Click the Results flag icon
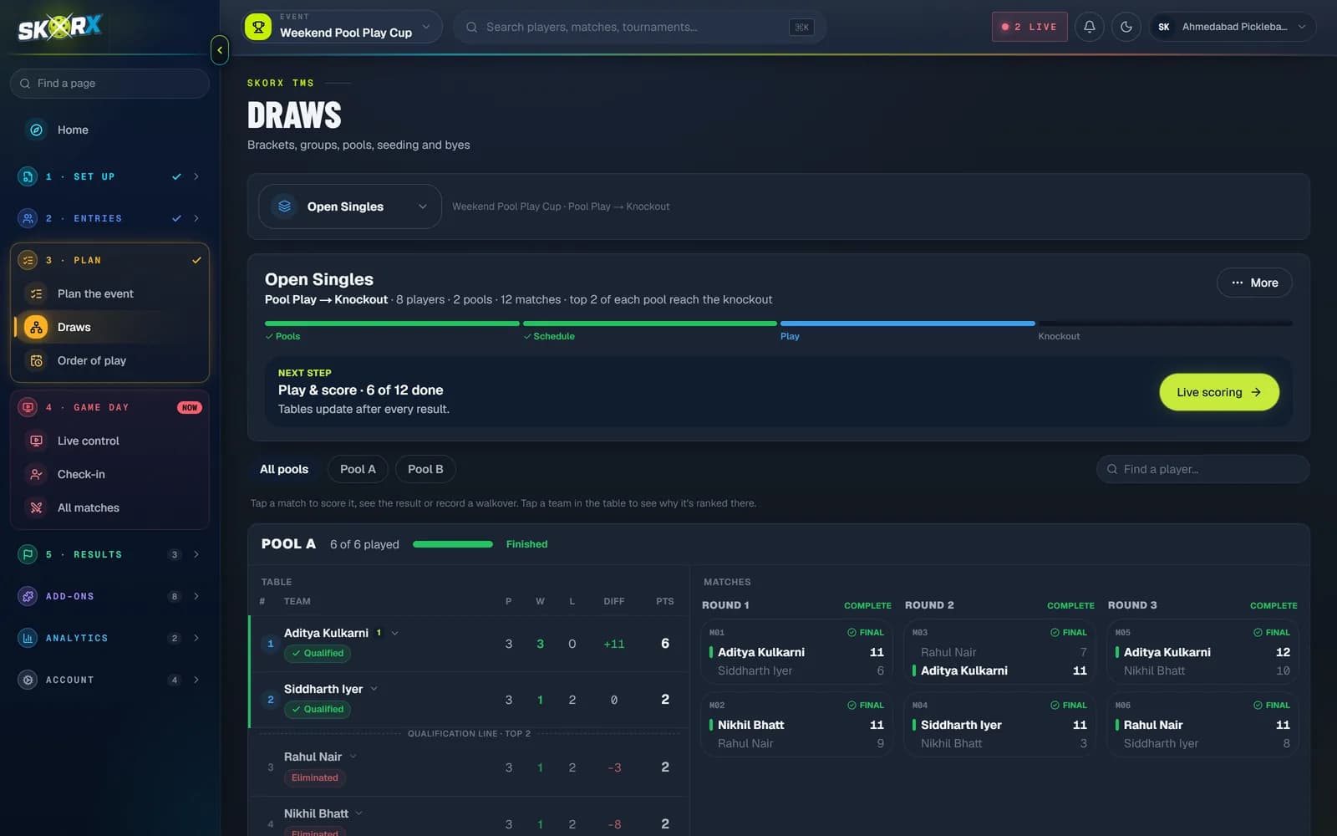This screenshot has width=1337, height=836. pos(28,554)
